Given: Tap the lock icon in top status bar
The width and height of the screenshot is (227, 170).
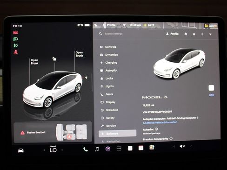Looking at the screenshot, I should click(96, 25).
